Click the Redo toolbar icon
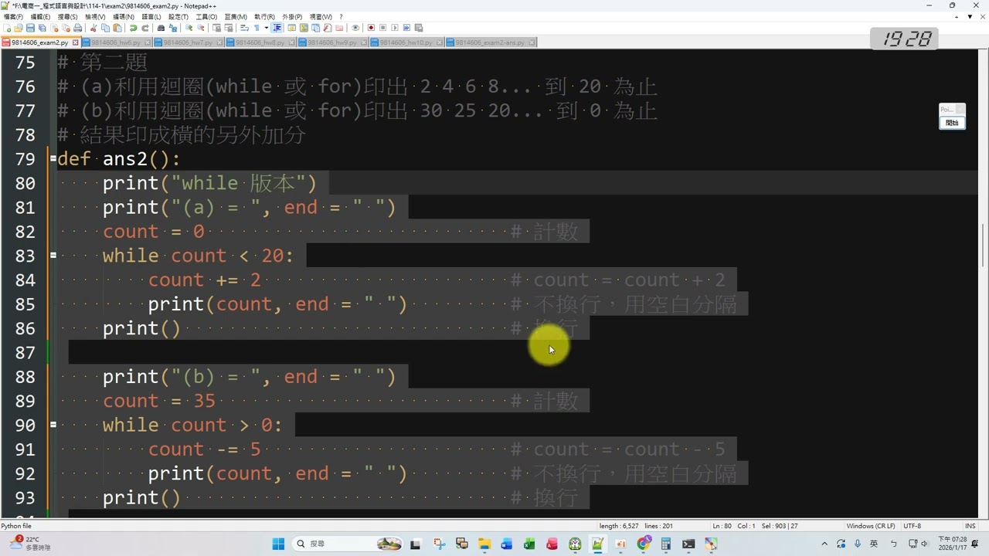This screenshot has width=989, height=556. pos(144,28)
